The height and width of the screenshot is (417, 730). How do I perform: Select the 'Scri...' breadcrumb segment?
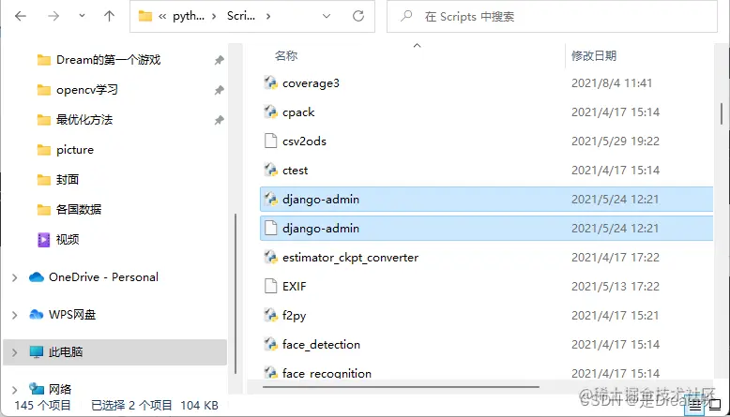pos(241,16)
